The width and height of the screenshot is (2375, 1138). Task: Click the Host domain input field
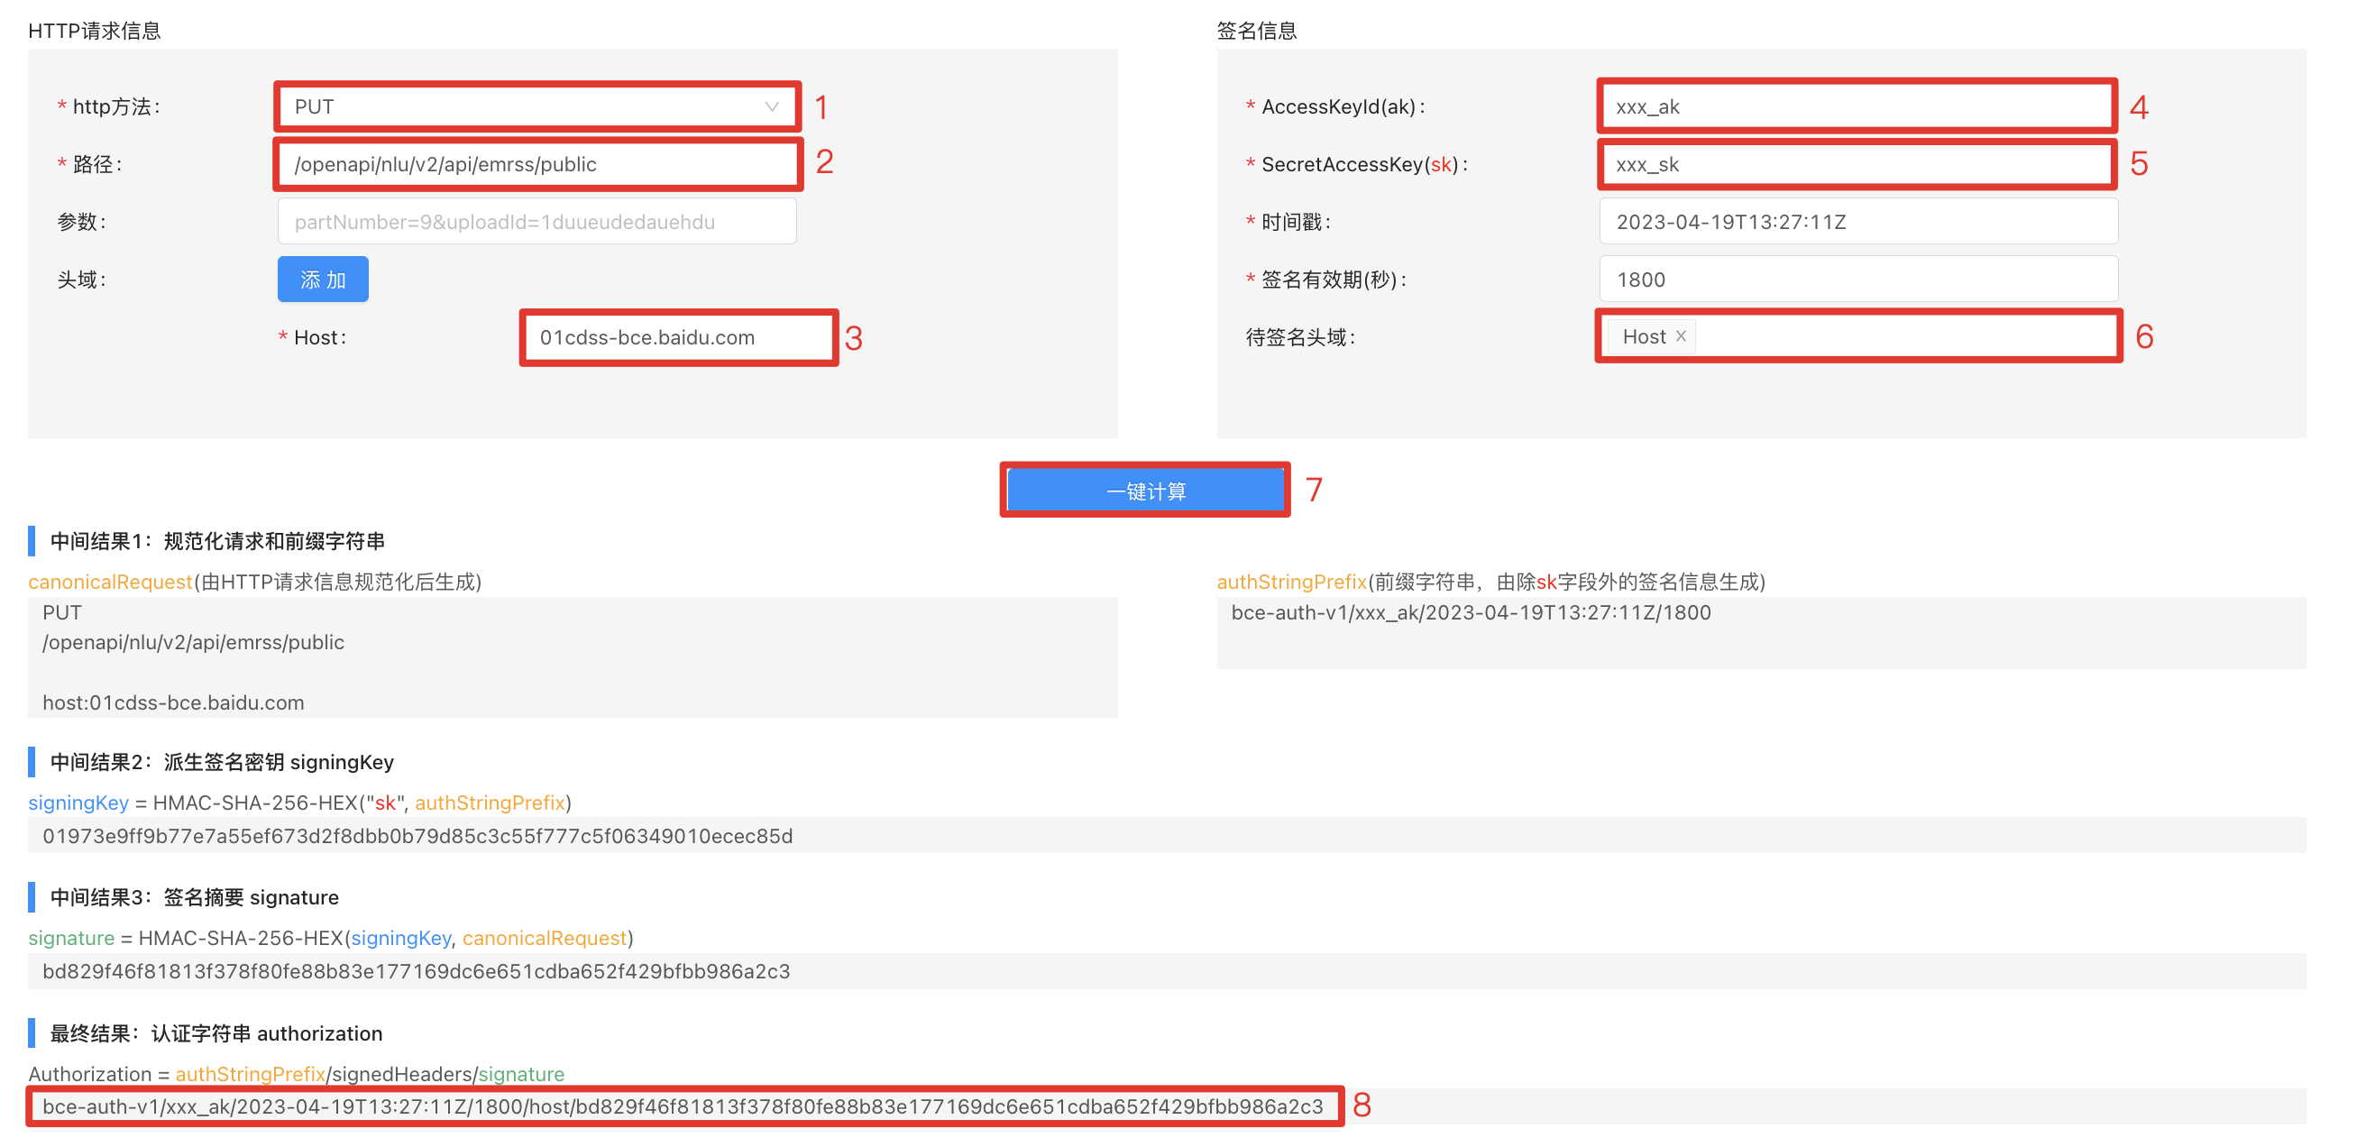click(x=678, y=336)
